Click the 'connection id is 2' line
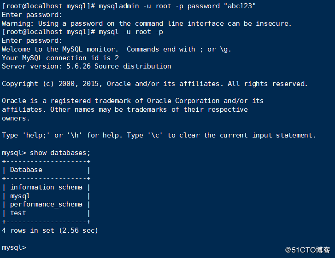335x258 pixels. (x=60, y=58)
